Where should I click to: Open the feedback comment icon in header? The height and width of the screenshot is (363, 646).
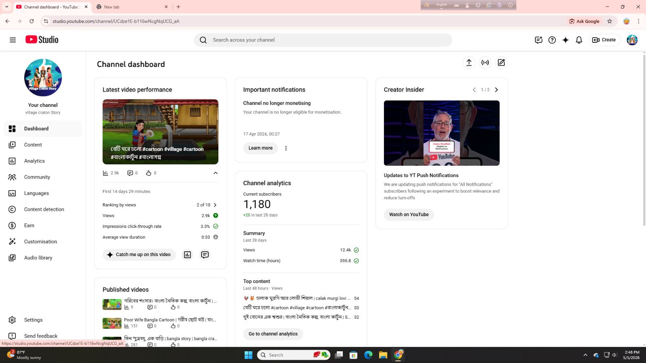pyautogui.click(x=538, y=40)
